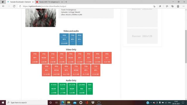Click the page vertical scrollbar thumb

186,46
